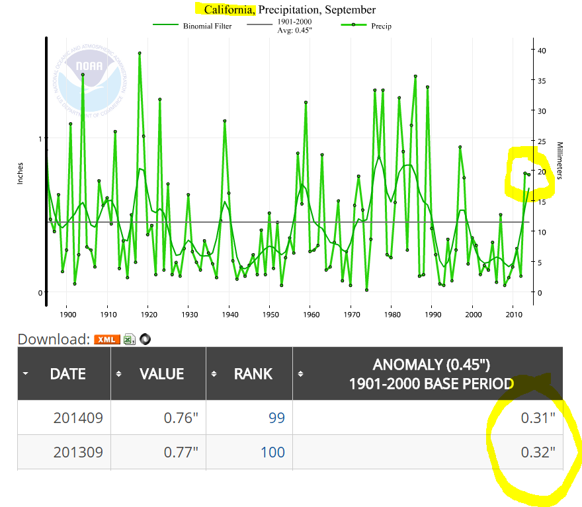Click the peak data point near 1918

(140, 53)
